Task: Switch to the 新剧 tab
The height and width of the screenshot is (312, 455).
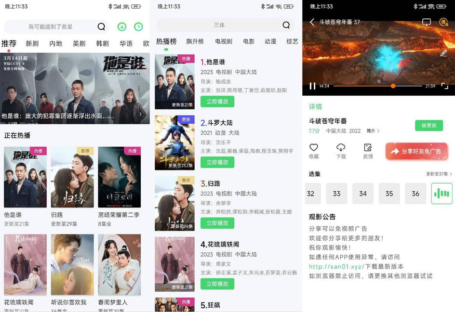Action: 32,43
